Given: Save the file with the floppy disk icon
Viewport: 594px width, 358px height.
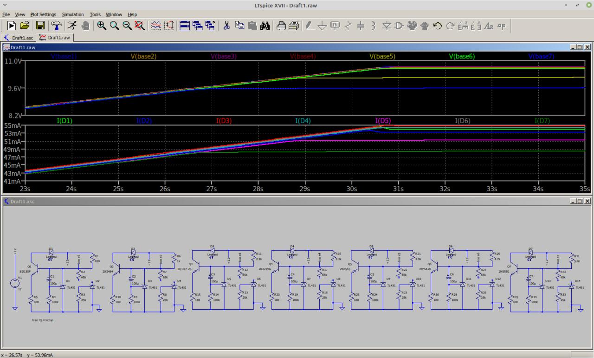Looking at the screenshot, I should 40,26.
